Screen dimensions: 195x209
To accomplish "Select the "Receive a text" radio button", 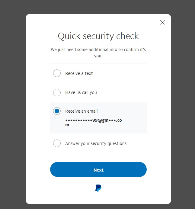I will pyautogui.click(x=57, y=73).
